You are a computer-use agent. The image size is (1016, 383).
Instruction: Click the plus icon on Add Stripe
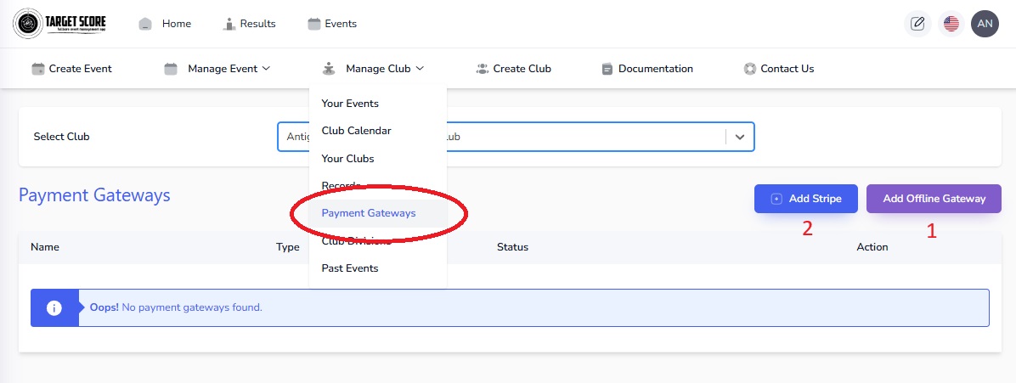click(776, 199)
